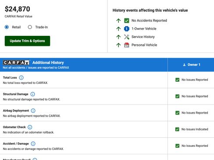Viewport: 214px width, 160px height.
Task: Click 'No total loss reported to CARFAX' text
Action: click(x=25, y=83)
